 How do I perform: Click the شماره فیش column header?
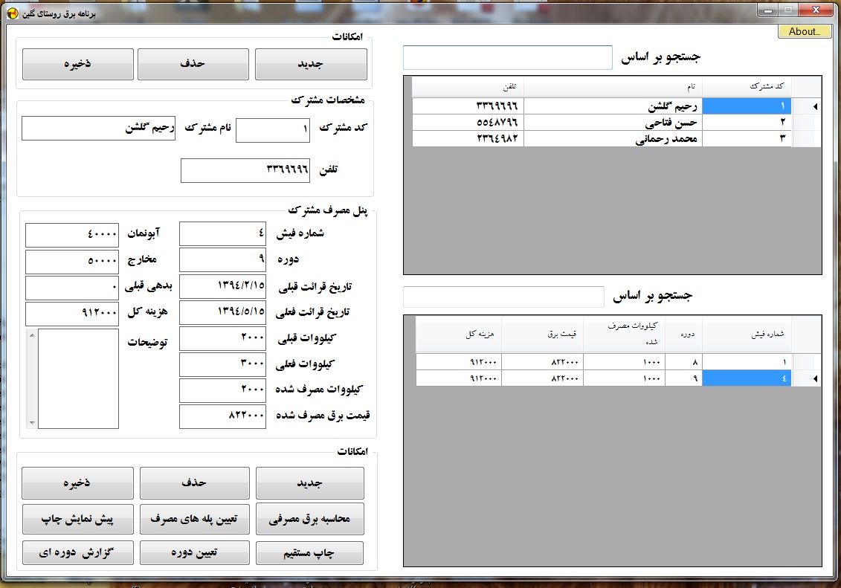(x=747, y=334)
